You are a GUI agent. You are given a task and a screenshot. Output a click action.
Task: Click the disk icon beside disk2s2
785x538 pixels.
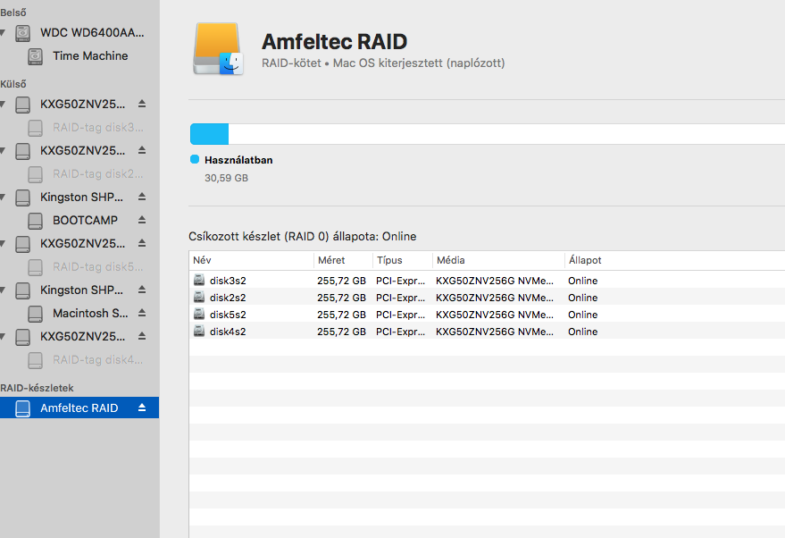point(199,297)
